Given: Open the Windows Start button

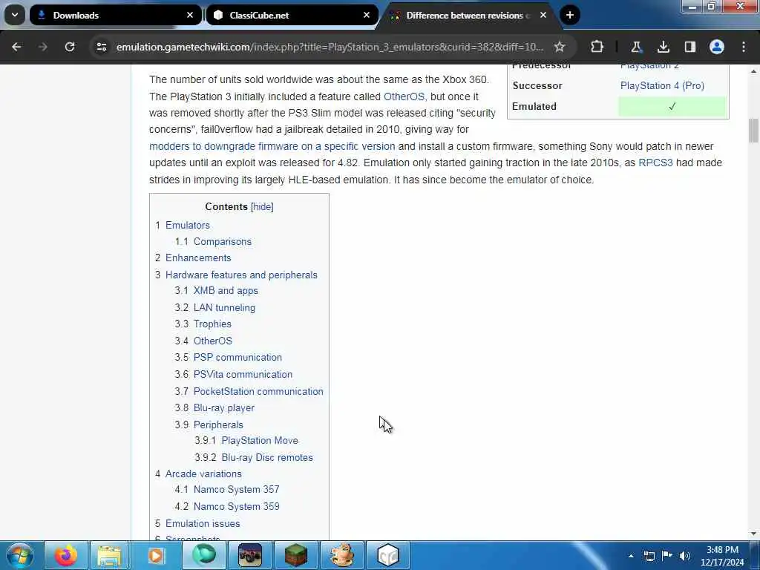Looking at the screenshot, I should pyautogui.click(x=20, y=555).
